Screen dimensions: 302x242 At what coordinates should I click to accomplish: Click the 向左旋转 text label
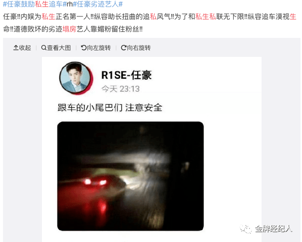[x=99, y=48]
